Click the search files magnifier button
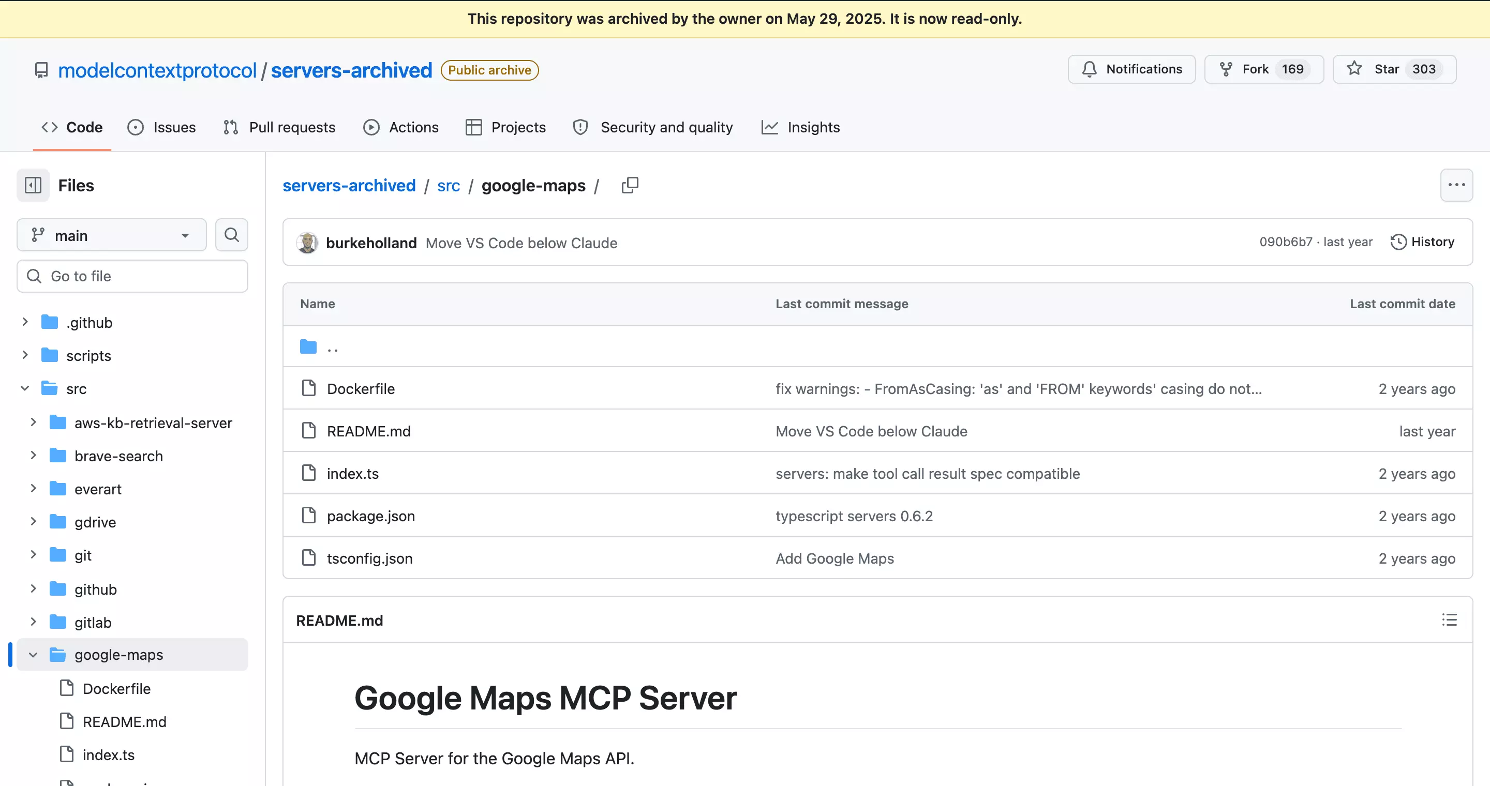Screen dimensions: 1490x786 click(231, 235)
